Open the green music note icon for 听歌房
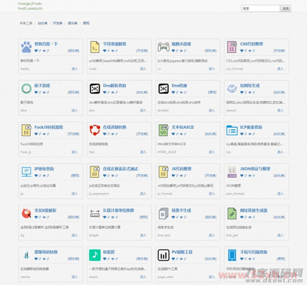 (x=95, y=255)
